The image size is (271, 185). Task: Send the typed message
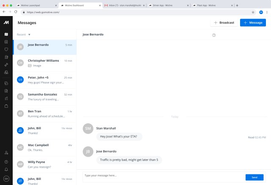[x=254, y=177]
